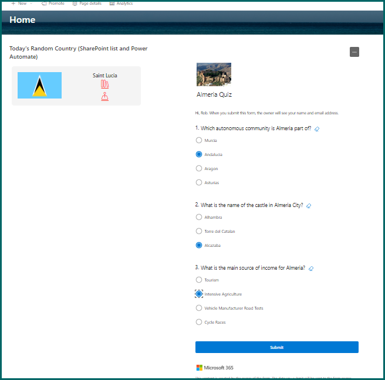Viewport: 385px width, 380px height.
Task: Pick the Alcazaba radio button
Action: (x=199, y=245)
